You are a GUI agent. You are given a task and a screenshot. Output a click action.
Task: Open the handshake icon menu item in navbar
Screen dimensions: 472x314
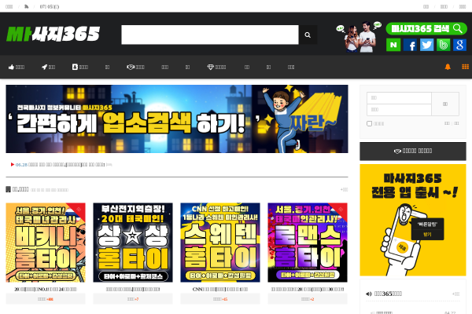136,67
